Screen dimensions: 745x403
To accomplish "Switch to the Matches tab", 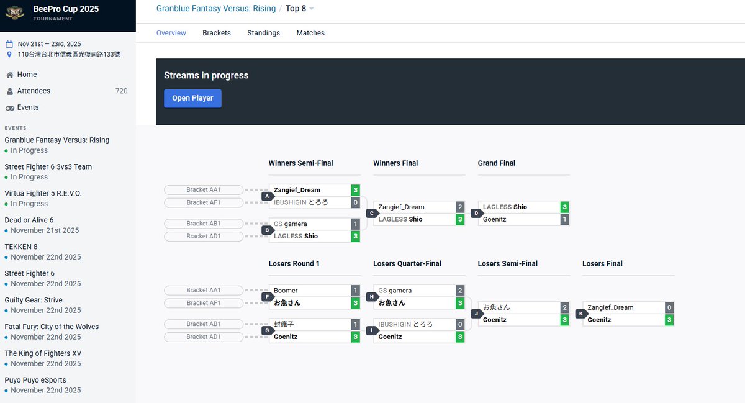I will 310,33.
